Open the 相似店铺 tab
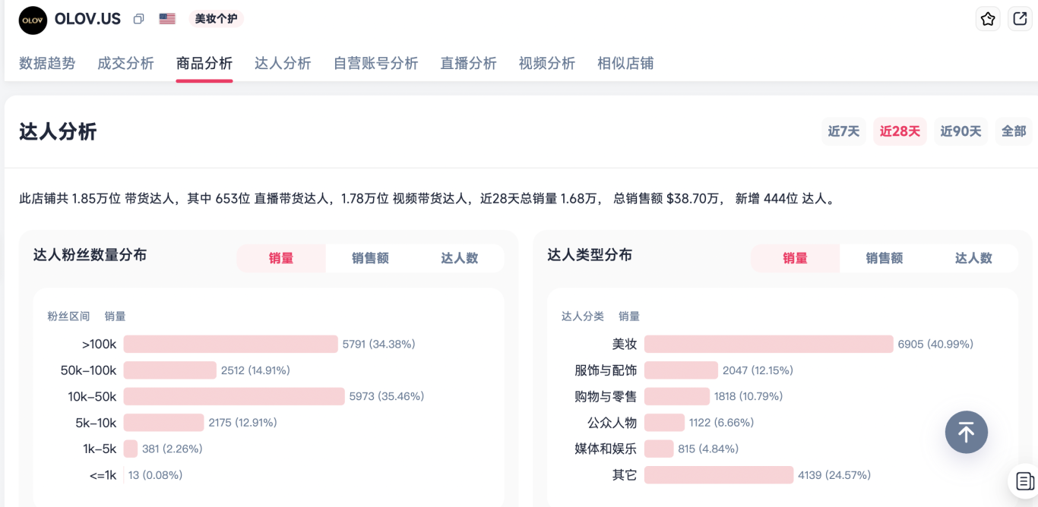1038x507 pixels. coord(625,63)
